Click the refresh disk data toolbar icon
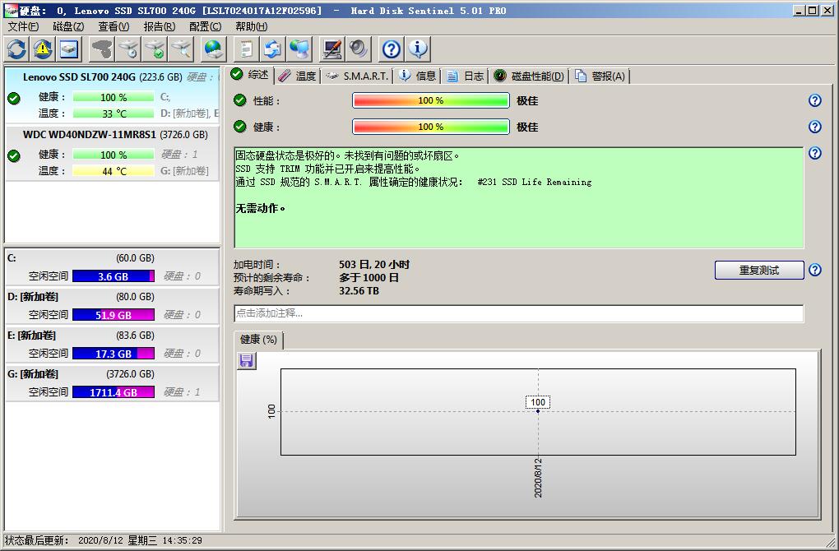839x551 pixels. [x=16, y=49]
